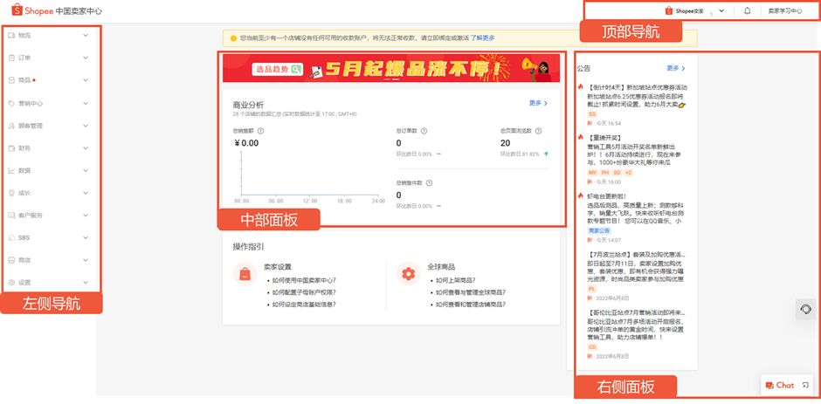
Task: Click the Shopee卖家 store icon in top bar
Action: pyautogui.click(x=669, y=10)
